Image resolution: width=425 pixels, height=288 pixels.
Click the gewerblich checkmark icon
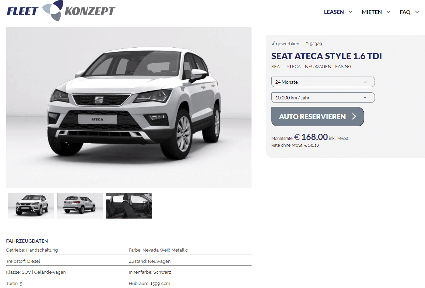pos(273,44)
